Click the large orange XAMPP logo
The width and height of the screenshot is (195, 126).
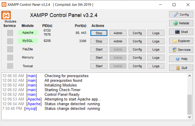6,15
